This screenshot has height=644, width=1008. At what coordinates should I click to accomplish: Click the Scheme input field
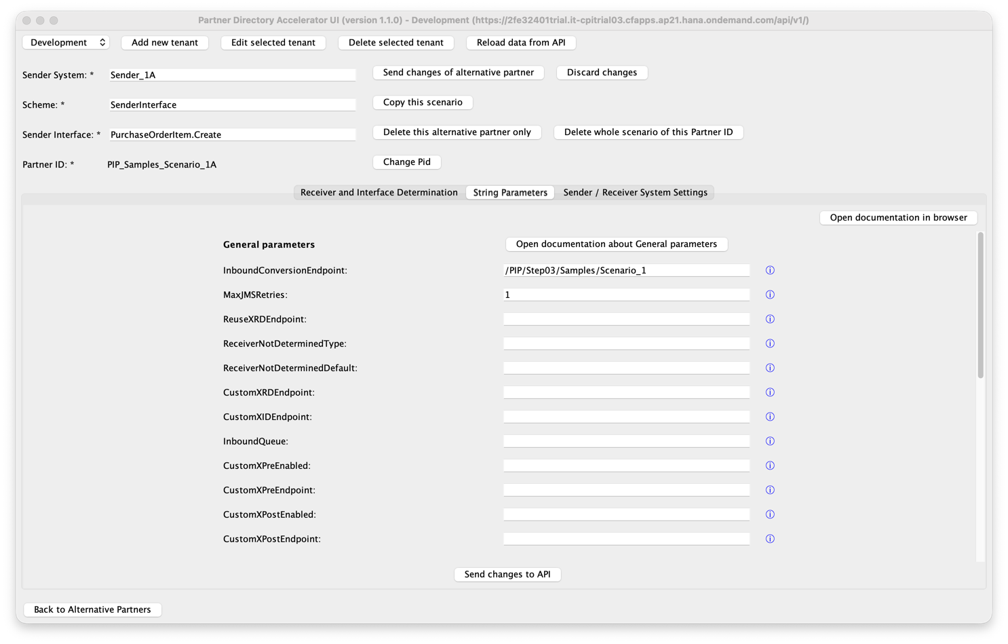click(232, 105)
